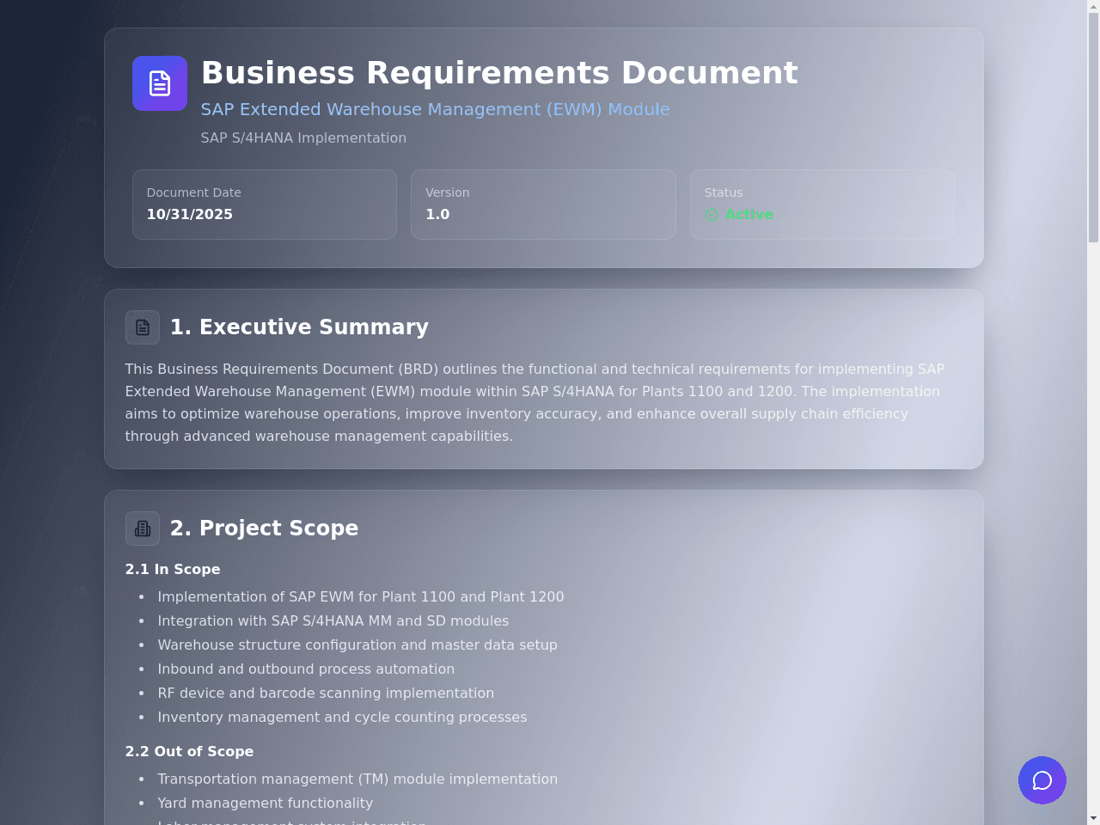Screen dimensions: 1100x825
Task: Click the SAP Extended Warehouse Management subtitle
Action: pos(435,109)
